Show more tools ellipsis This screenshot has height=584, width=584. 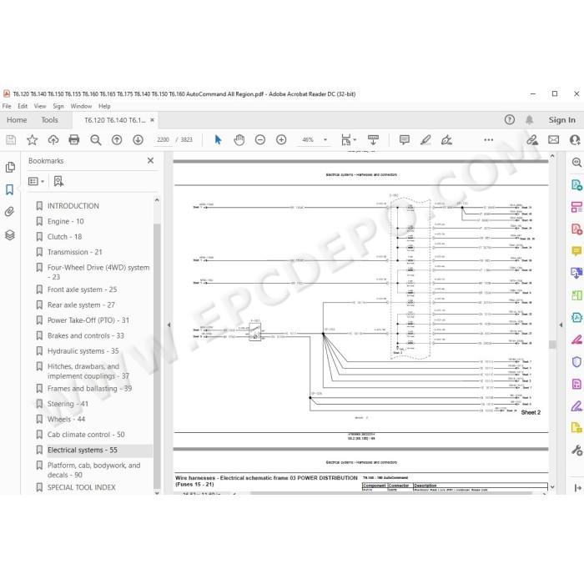coord(488,140)
